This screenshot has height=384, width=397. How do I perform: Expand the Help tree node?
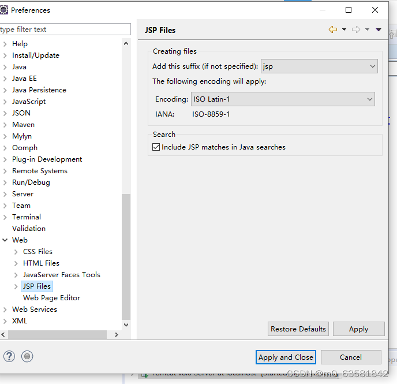[5, 44]
